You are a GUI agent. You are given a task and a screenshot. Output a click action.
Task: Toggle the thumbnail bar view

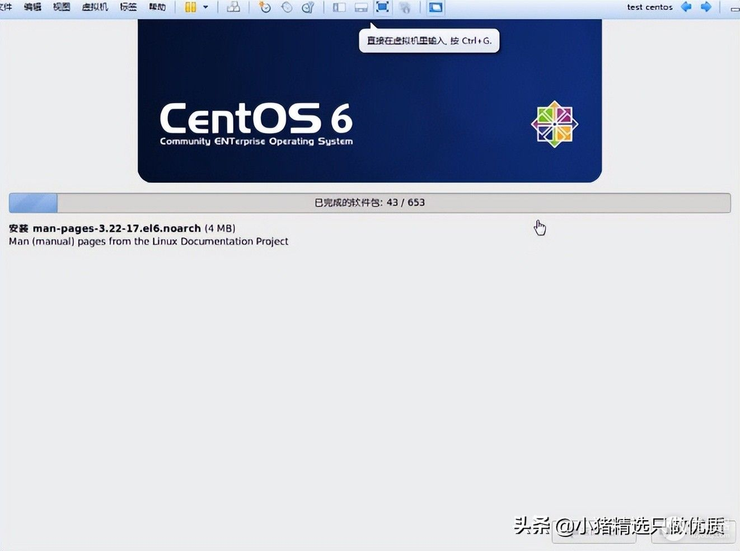(361, 7)
